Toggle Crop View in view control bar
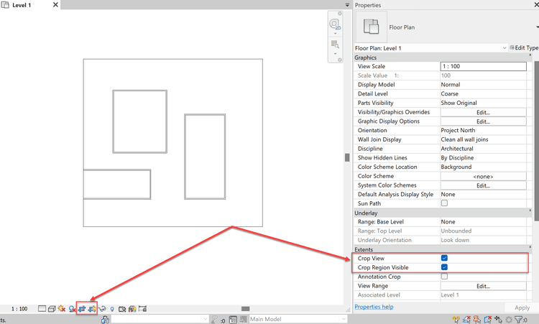539x324 pixels. pos(83,309)
